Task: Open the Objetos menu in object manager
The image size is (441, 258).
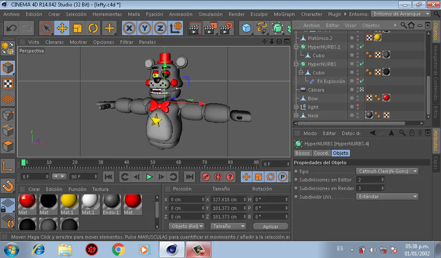Action: [371, 25]
